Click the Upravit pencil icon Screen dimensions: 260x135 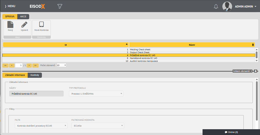(24, 25)
